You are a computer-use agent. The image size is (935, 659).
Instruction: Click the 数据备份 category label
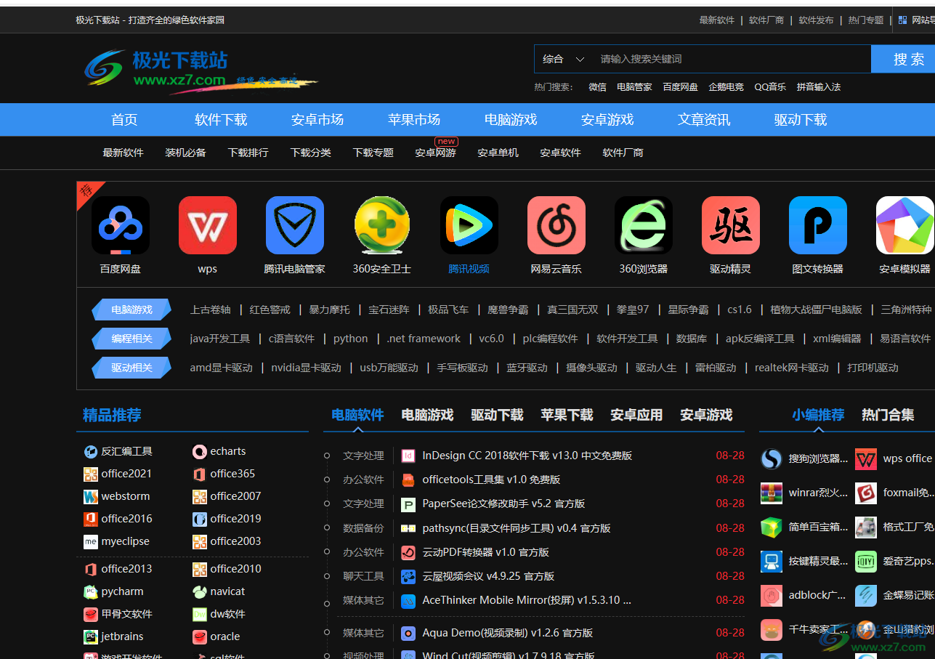[x=363, y=528]
